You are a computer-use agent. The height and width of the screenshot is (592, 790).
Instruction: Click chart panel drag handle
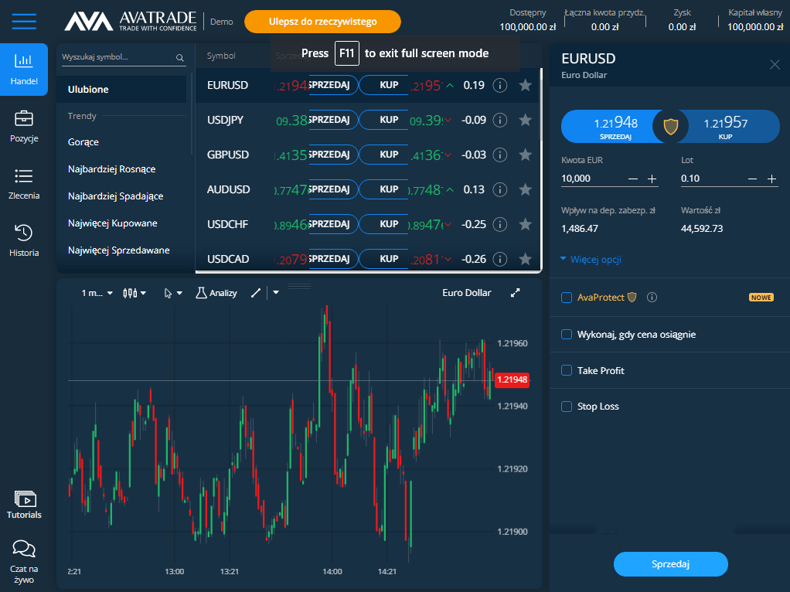tap(299, 287)
